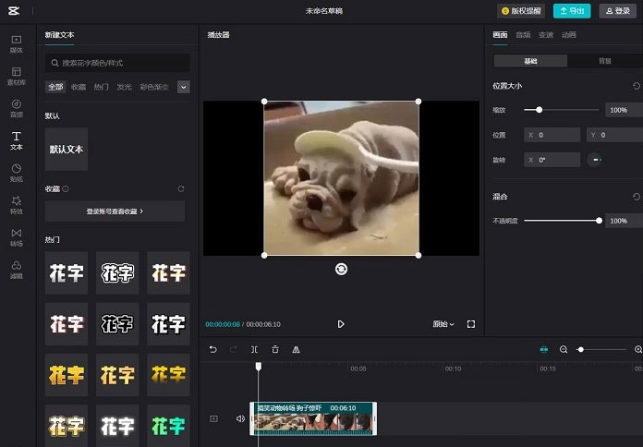Select the green 花字 text style
Viewport: 643px width, 447px height.
click(x=168, y=425)
